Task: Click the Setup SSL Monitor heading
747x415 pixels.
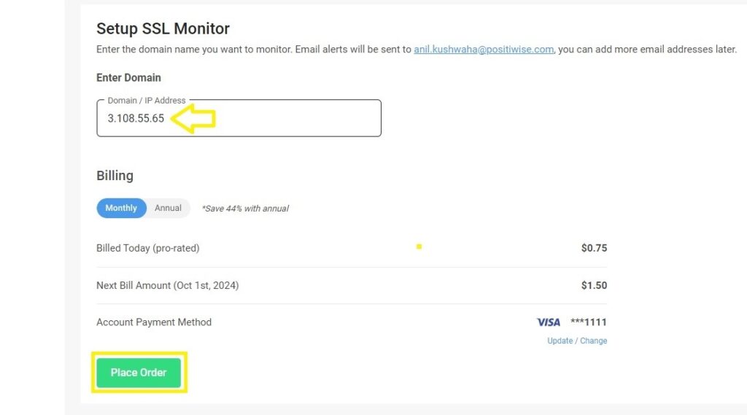Action: [163, 28]
